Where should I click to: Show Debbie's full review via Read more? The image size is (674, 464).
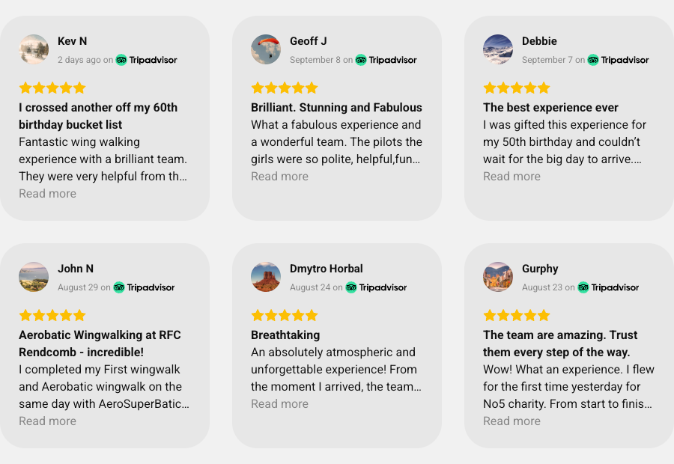click(511, 177)
